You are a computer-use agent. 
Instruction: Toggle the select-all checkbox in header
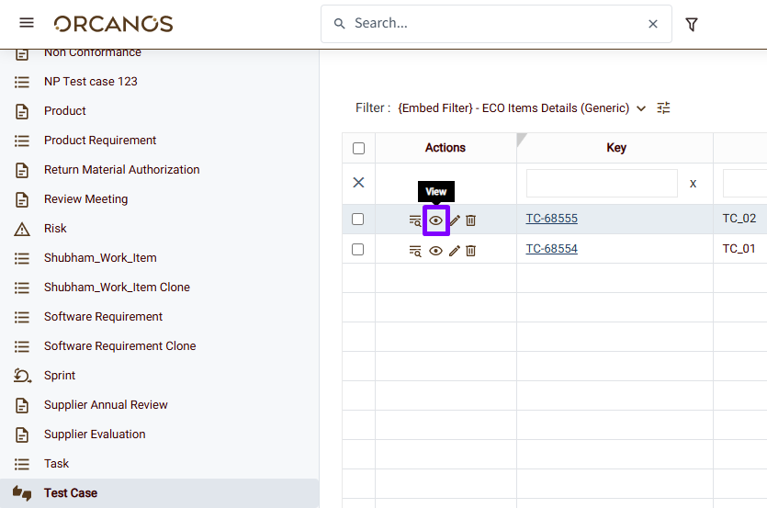tap(358, 148)
